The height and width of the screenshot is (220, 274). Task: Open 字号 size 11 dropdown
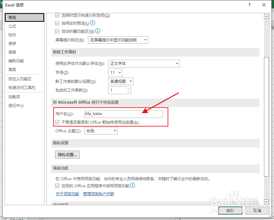(x=115, y=72)
